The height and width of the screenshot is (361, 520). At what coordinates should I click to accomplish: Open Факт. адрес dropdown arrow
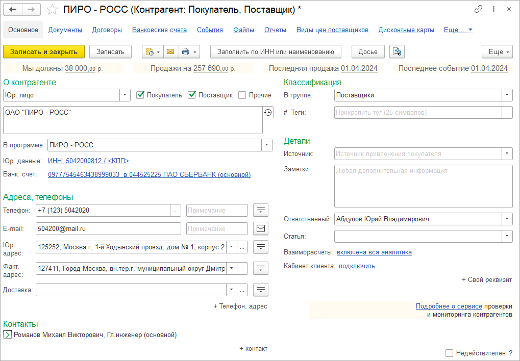point(232,269)
